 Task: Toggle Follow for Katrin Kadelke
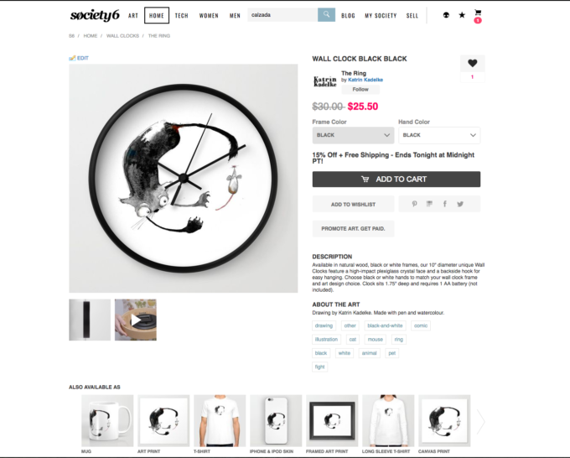pos(360,90)
